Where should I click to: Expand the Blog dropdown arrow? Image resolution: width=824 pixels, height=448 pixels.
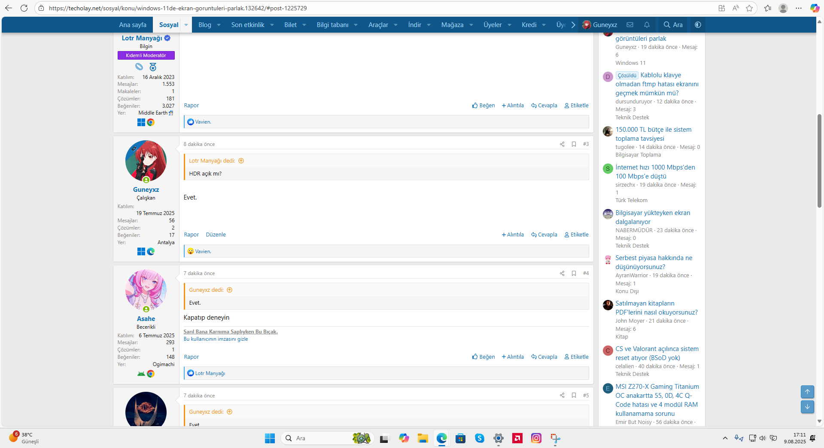click(x=219, y=25)
